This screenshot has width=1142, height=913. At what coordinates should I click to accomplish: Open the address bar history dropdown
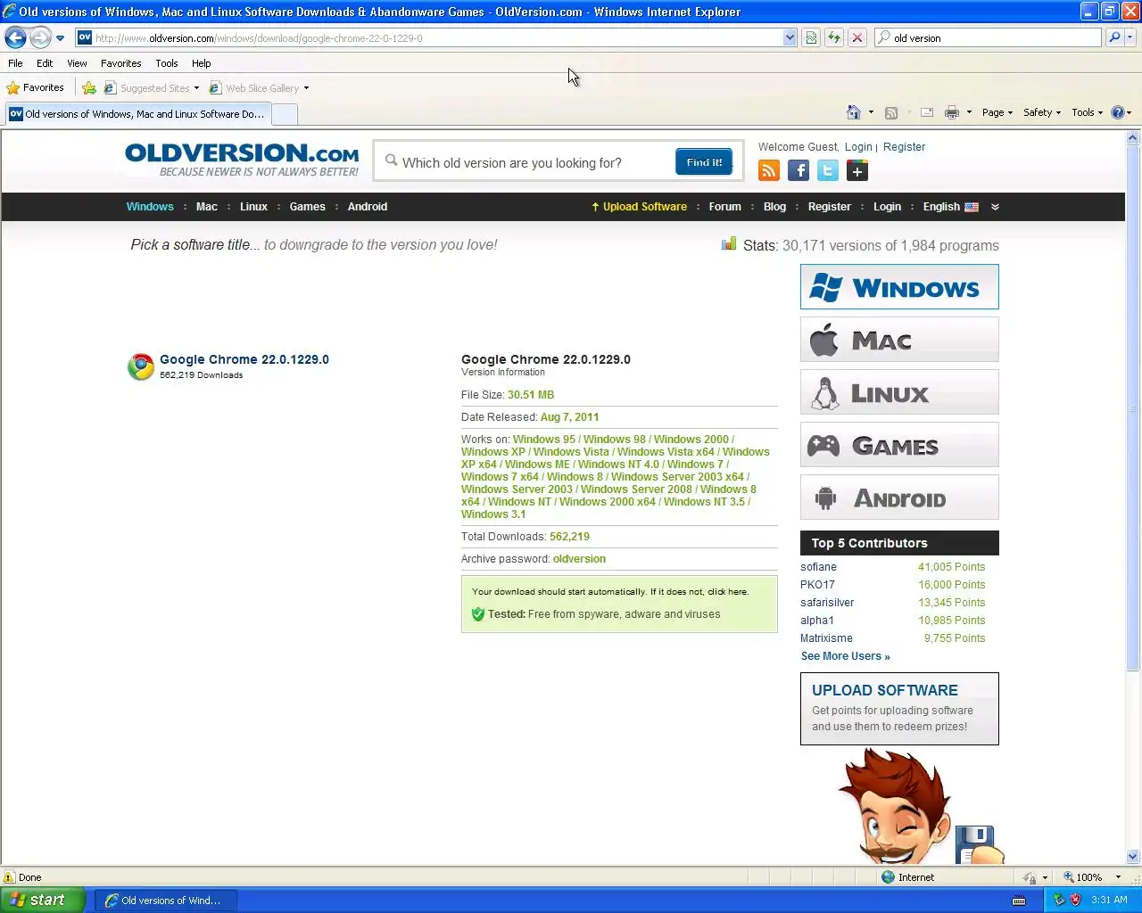pos(790,37)
